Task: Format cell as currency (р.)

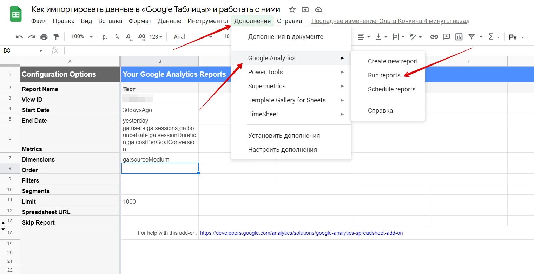Action: point(105,37)
